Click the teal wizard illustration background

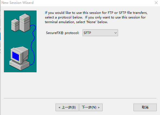(20, 41)
